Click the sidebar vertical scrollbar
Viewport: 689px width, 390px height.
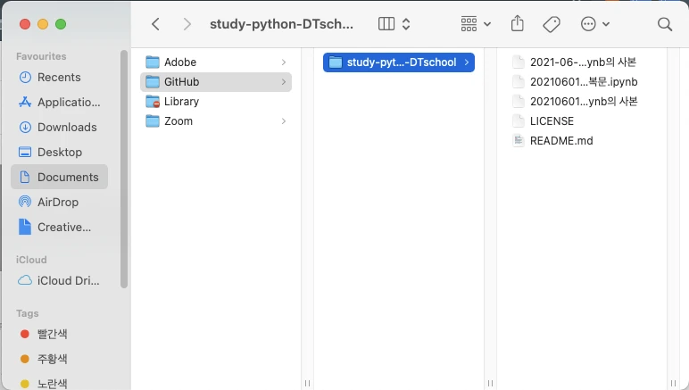tap(124, 170)
